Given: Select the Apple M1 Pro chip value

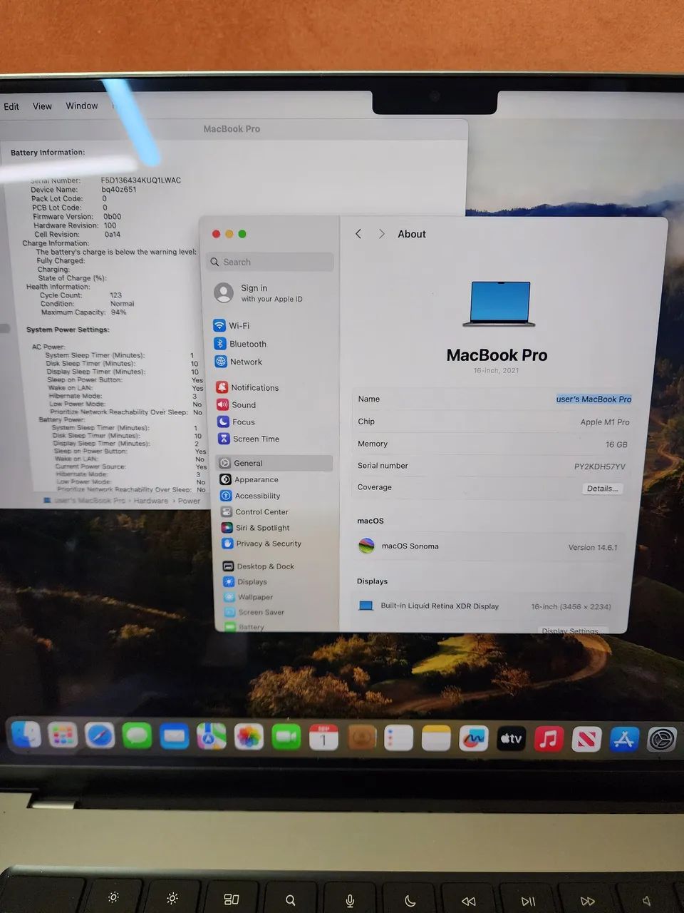Looking at the screenshot, I should click(x=605, y=422).
